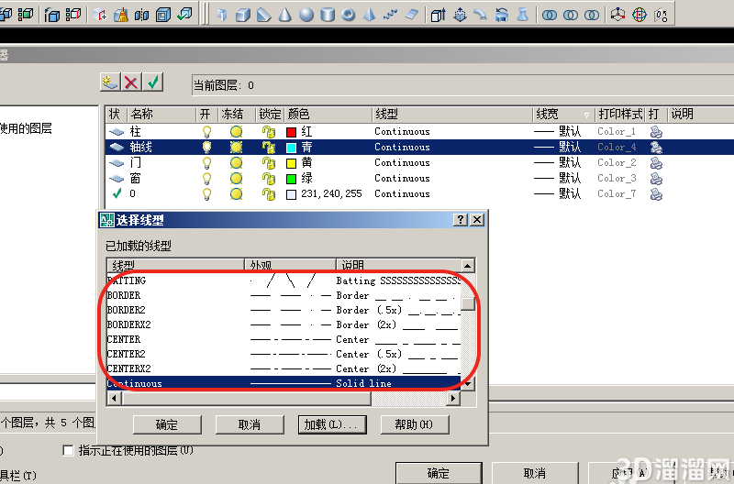
Task: Click the Separate solids icon
Action: coord(142,15)
